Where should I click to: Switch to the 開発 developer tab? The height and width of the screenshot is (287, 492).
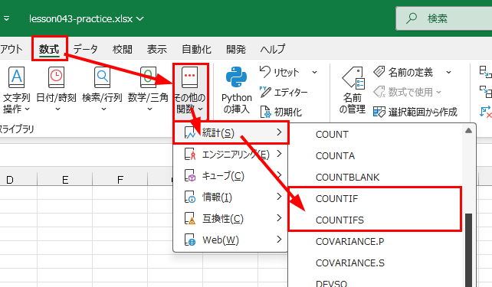click(236, 49)
